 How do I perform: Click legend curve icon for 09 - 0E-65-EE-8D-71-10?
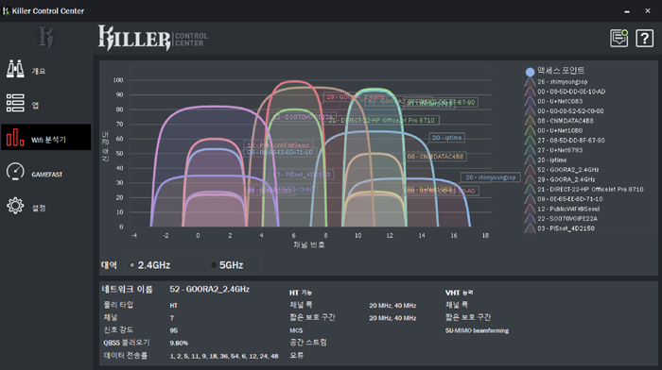point(530,199)
